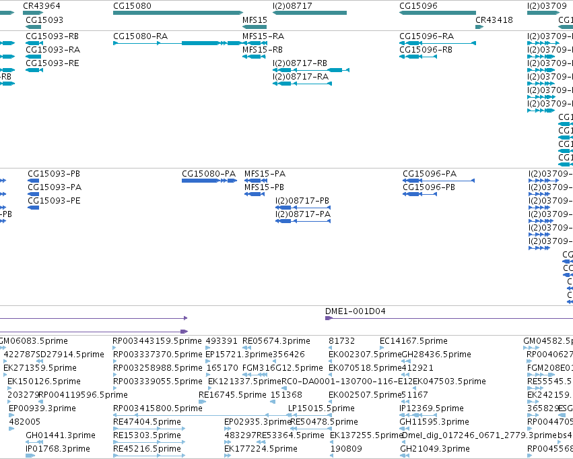Viewport: 573px width, 459px height.
Task: Select the CG15080-PA protein label
Action: (209, 174)
